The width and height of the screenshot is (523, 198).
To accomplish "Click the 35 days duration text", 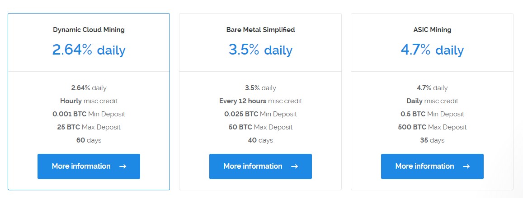I will click(432, 140).
